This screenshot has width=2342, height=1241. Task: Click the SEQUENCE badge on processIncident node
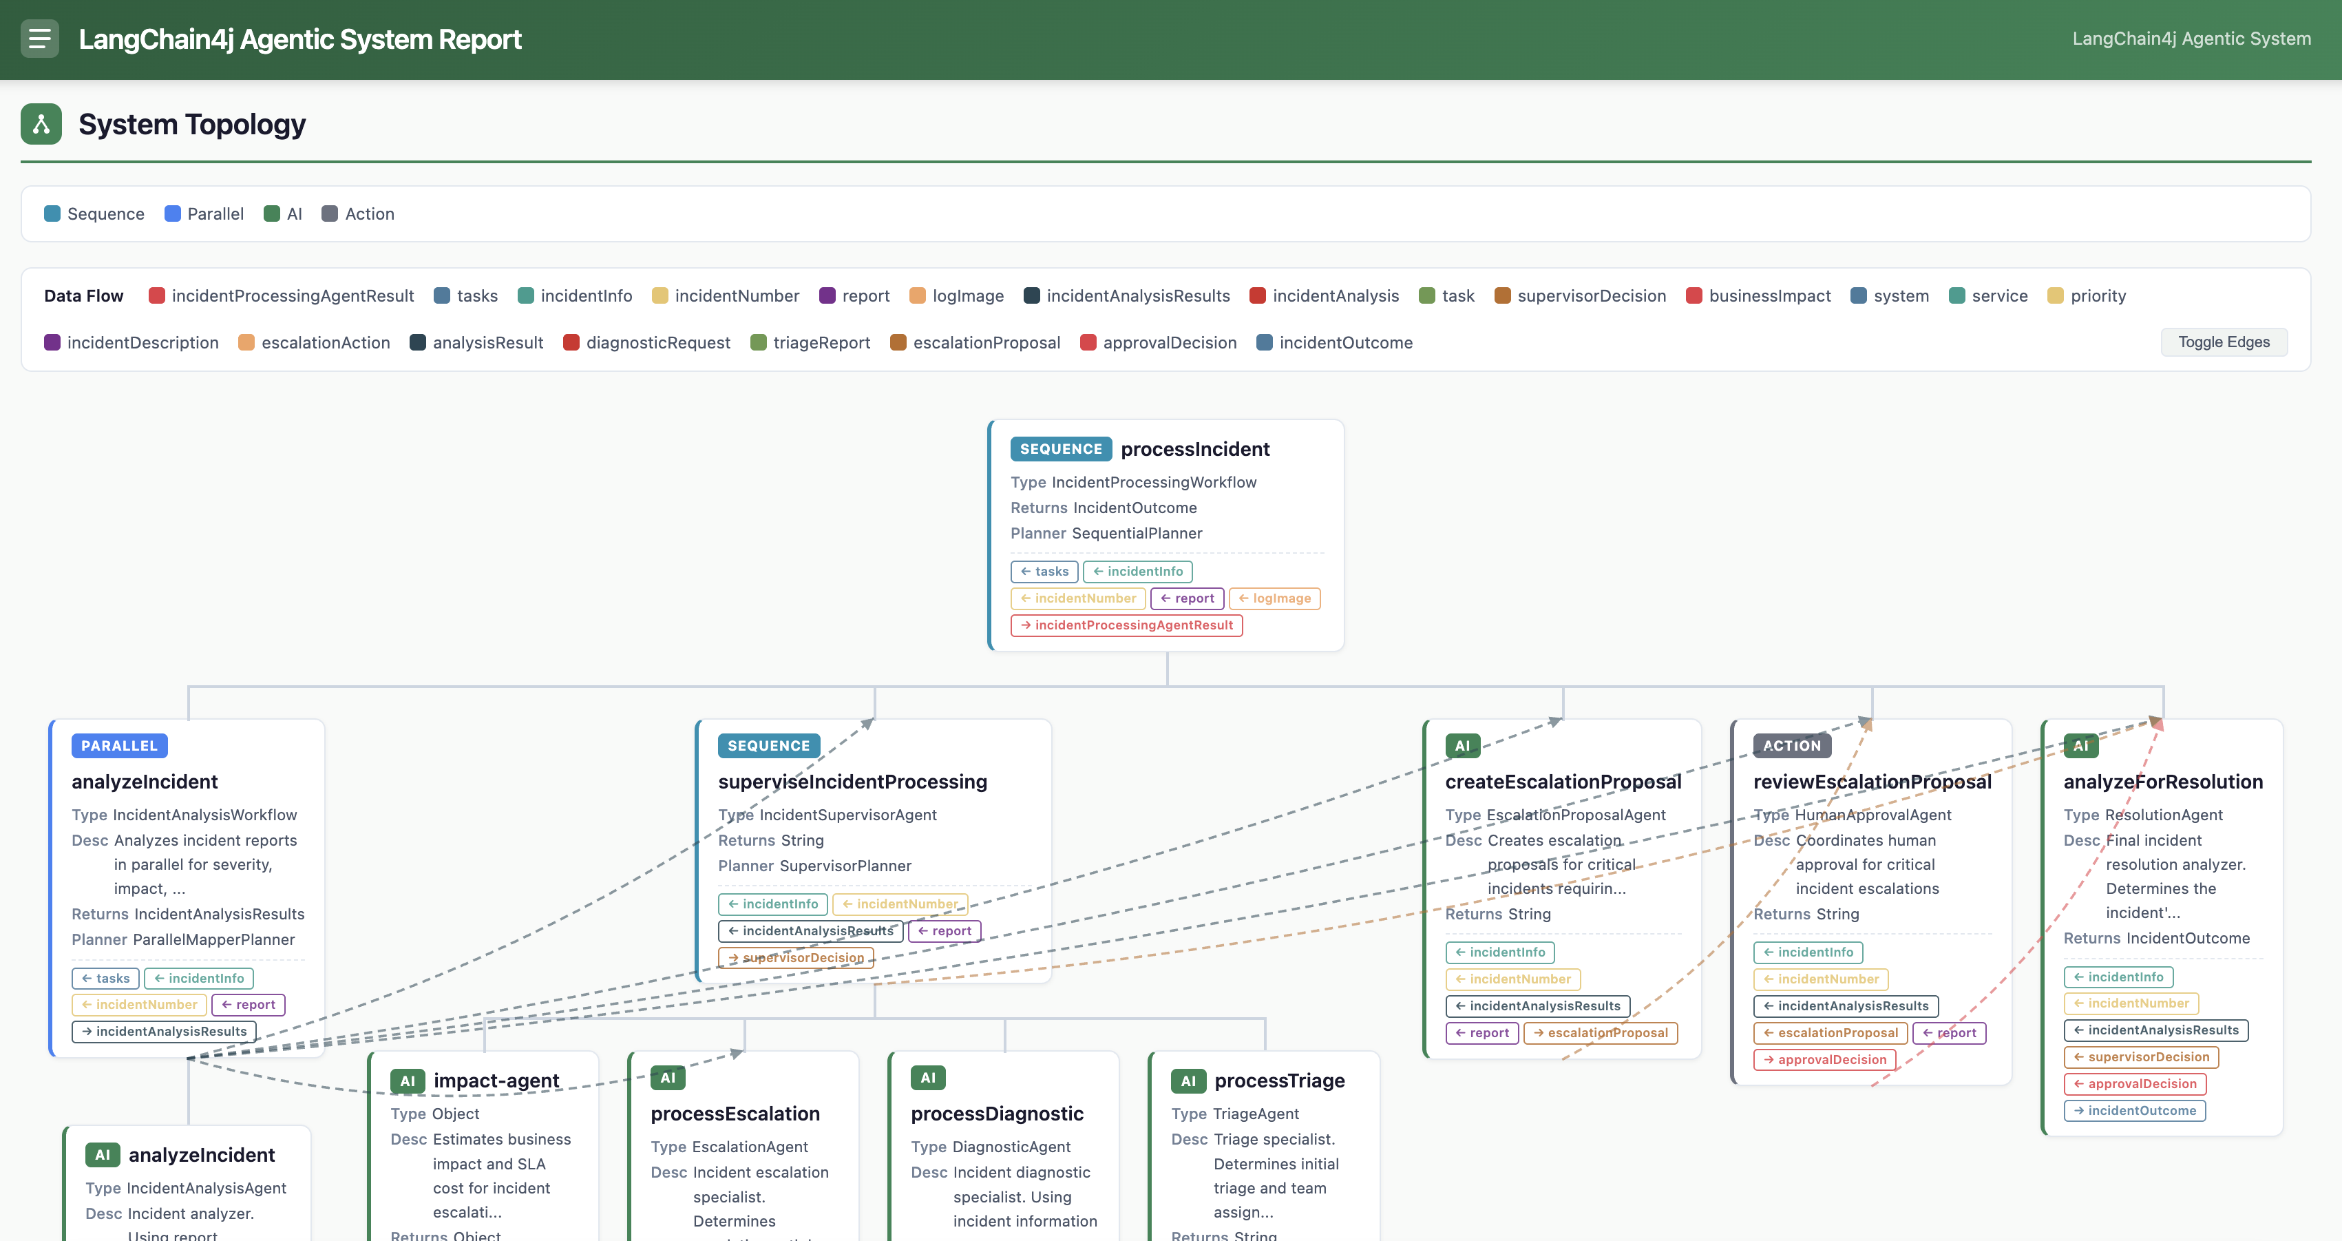click(1060, 450)
